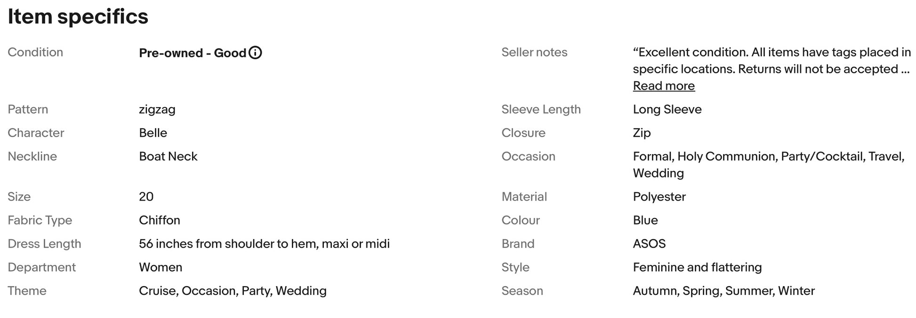Select the Long Sleeve value
Viewport: 916px width, 318px height.
(667, 109)
